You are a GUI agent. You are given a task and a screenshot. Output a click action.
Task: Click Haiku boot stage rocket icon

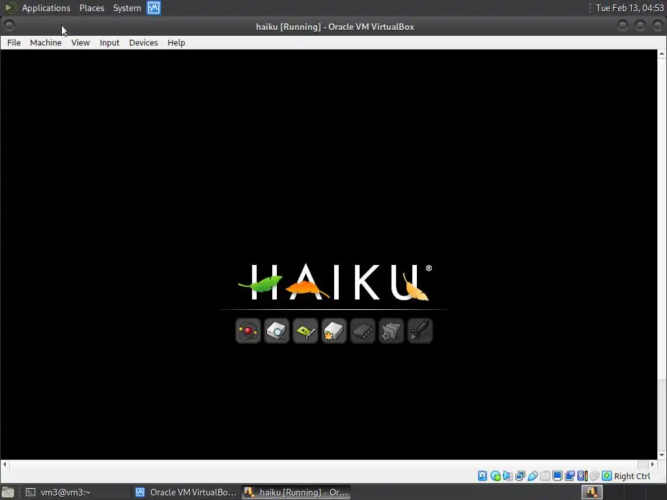coord(420,331)
